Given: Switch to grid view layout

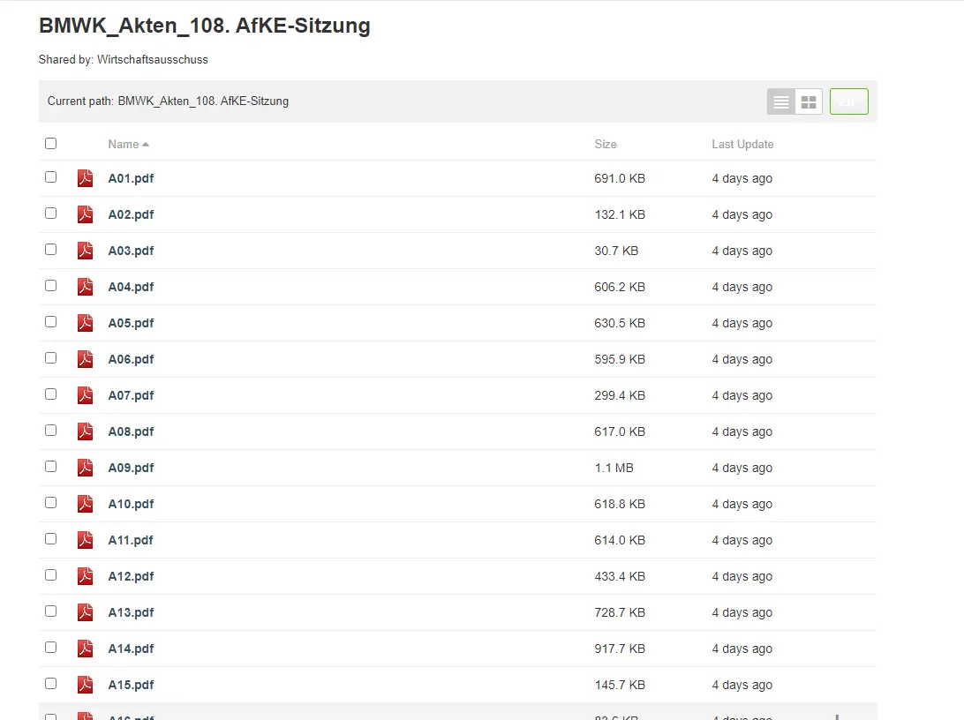Looking at the screenshot, I should (x=809, y=101).
